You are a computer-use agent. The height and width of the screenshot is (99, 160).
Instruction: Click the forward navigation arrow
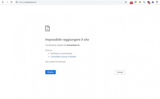pos(7,2)
